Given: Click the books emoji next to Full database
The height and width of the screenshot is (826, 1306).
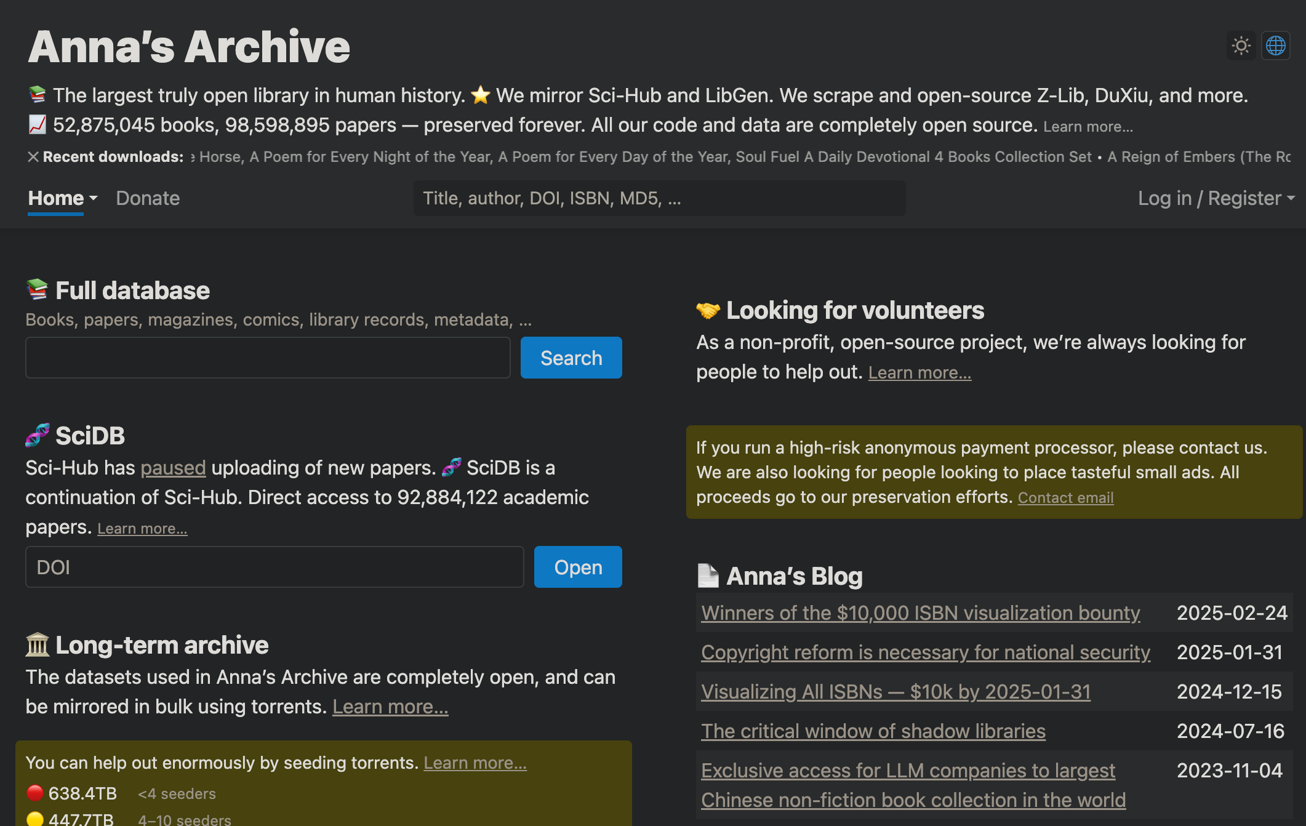Looking at the screenshot, I should pyautogui.click(x=37, y=289).
